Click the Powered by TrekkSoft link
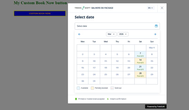 [x=156, y=106]
